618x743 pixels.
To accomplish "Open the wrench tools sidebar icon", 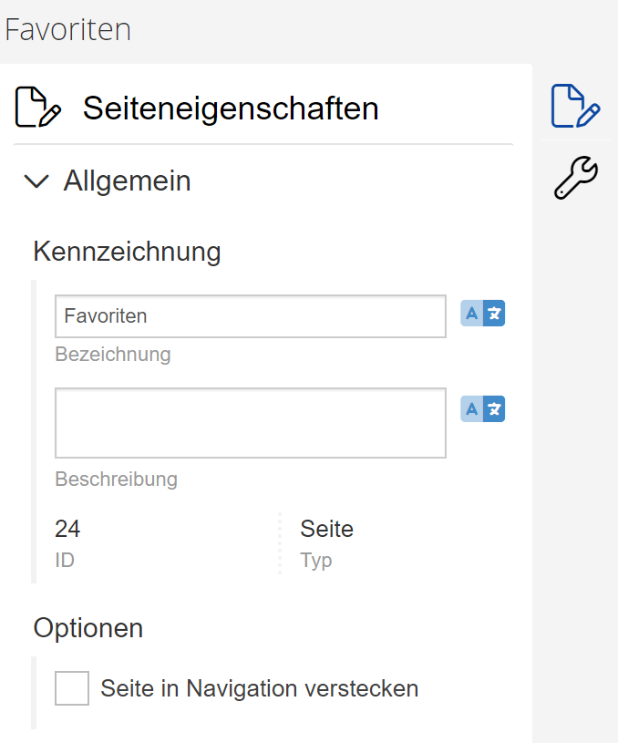I will (576, 177).
